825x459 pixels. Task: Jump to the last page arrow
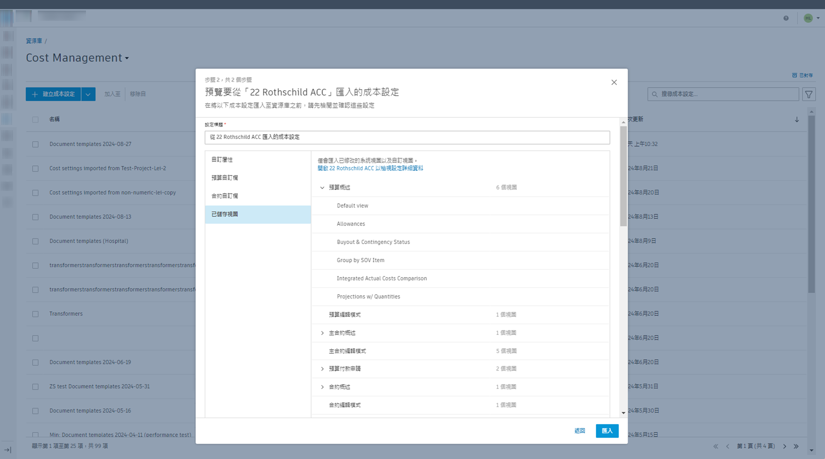click(x=796, y=446)
